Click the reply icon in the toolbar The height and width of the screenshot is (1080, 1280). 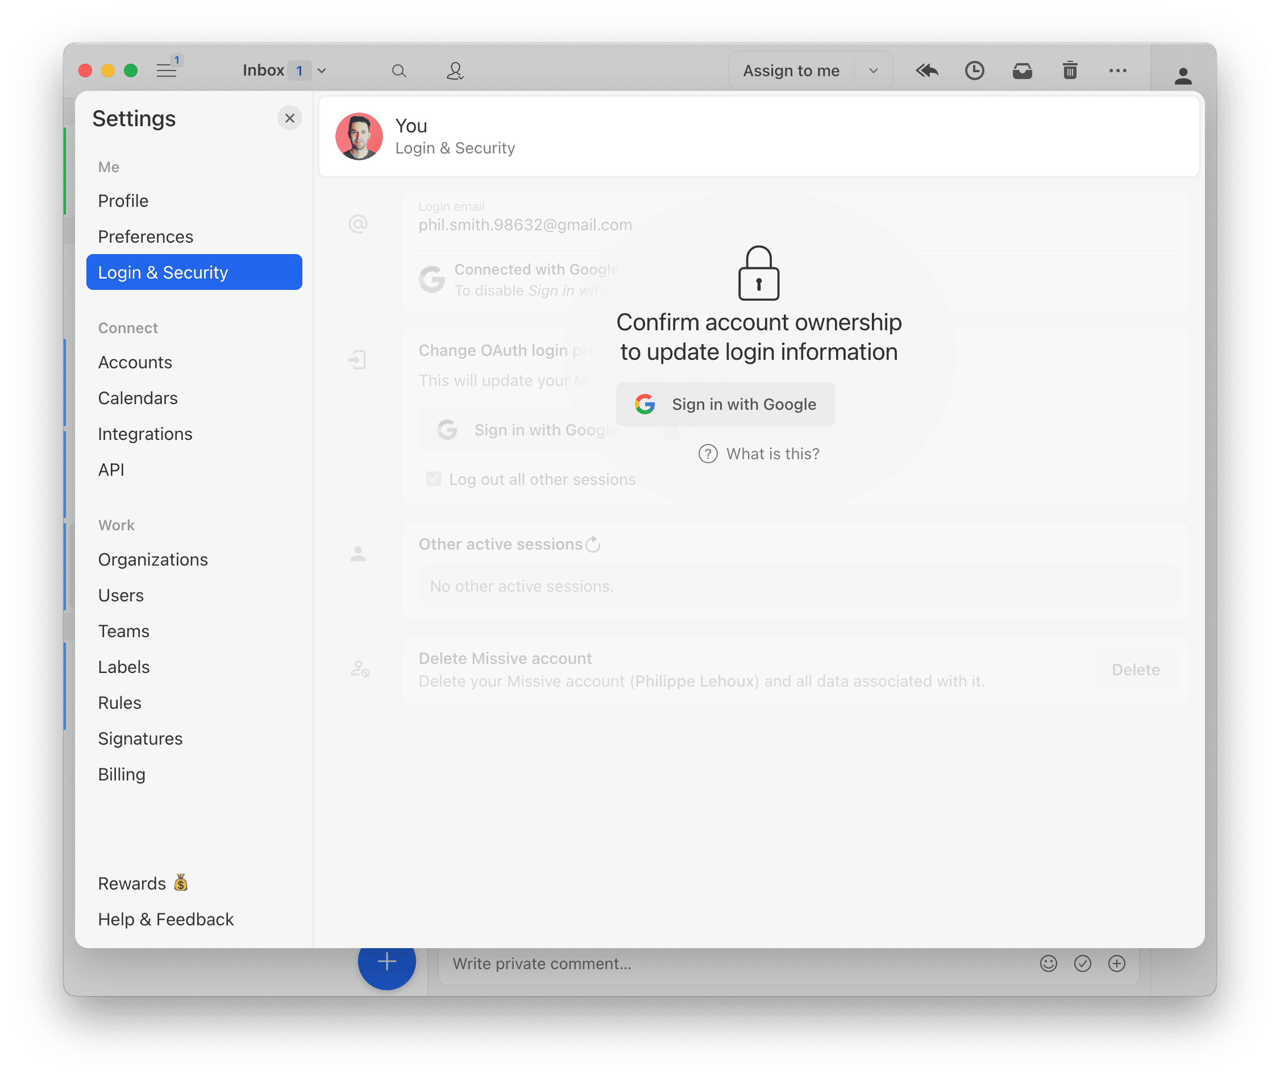(x=926, y=70)
